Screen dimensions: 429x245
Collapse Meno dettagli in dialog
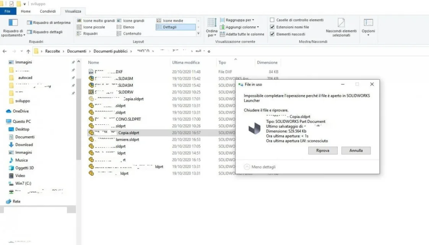[x=260, y=167]
